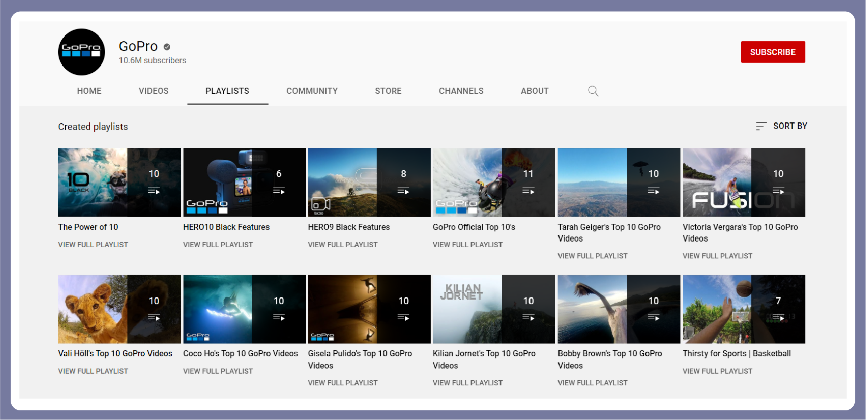Switch to the VIDEOS tab

[x=153, y=91]
